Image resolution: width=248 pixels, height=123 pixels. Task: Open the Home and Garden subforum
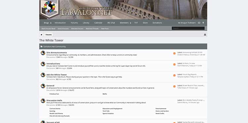(162, 111)
